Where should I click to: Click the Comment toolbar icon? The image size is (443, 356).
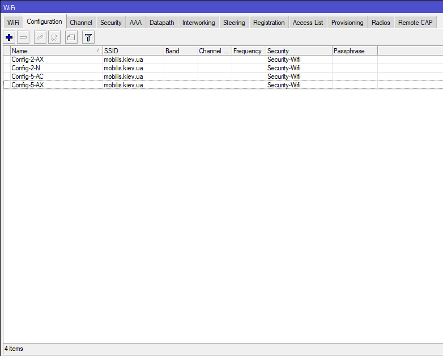[71, 37]
